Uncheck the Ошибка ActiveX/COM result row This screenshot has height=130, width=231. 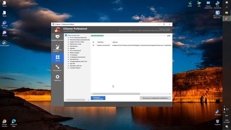93,45
